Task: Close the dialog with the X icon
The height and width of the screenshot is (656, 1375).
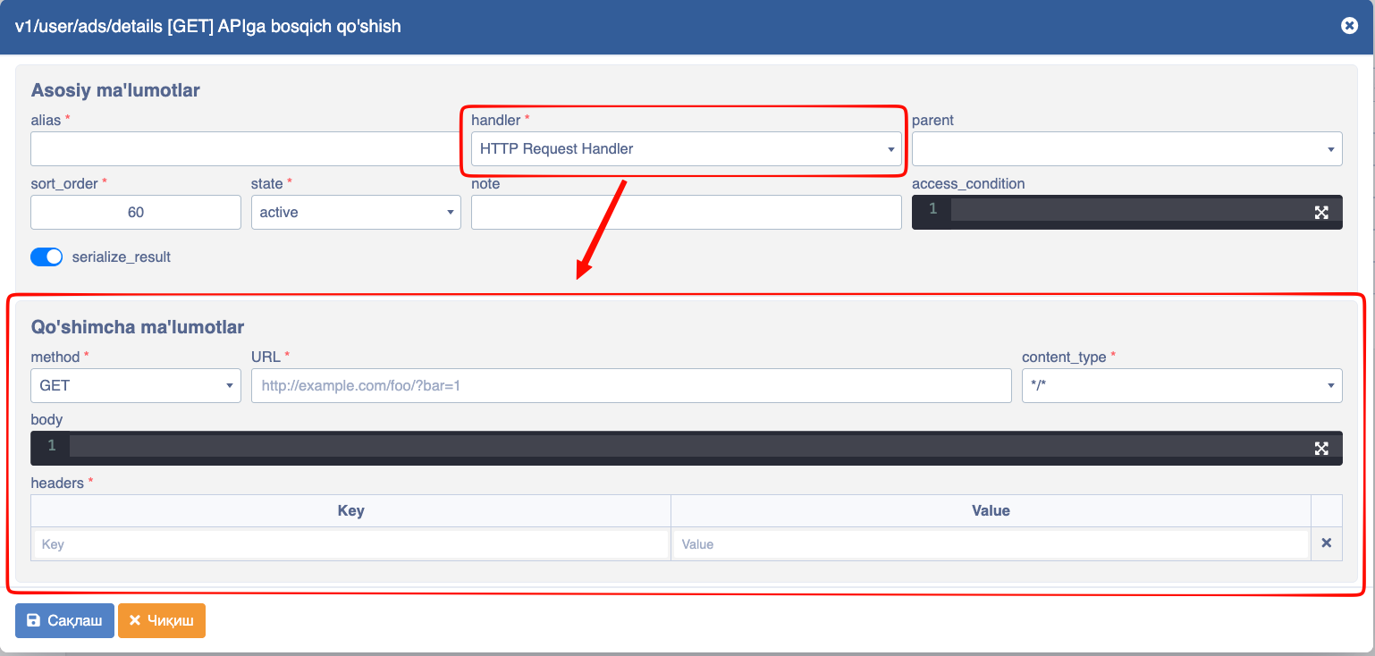Action: click(x=1349, y=26)
